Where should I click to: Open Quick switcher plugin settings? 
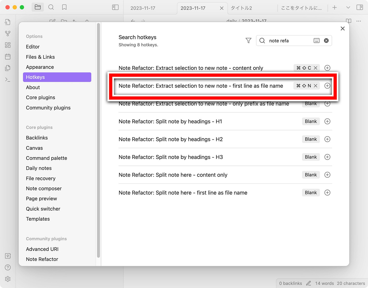point(57,209)
